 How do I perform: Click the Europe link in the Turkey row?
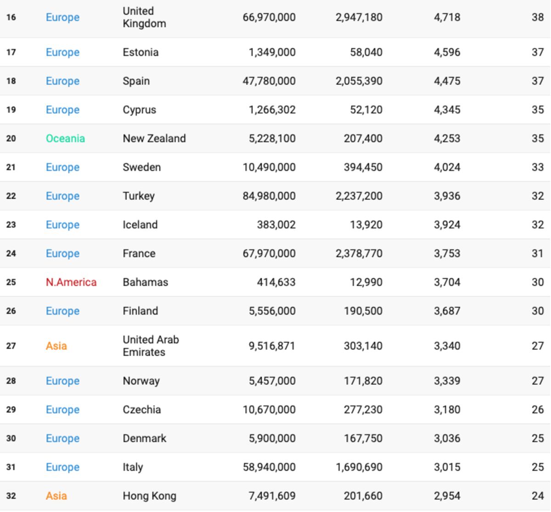pyautogui.click(x=62, y=196)
